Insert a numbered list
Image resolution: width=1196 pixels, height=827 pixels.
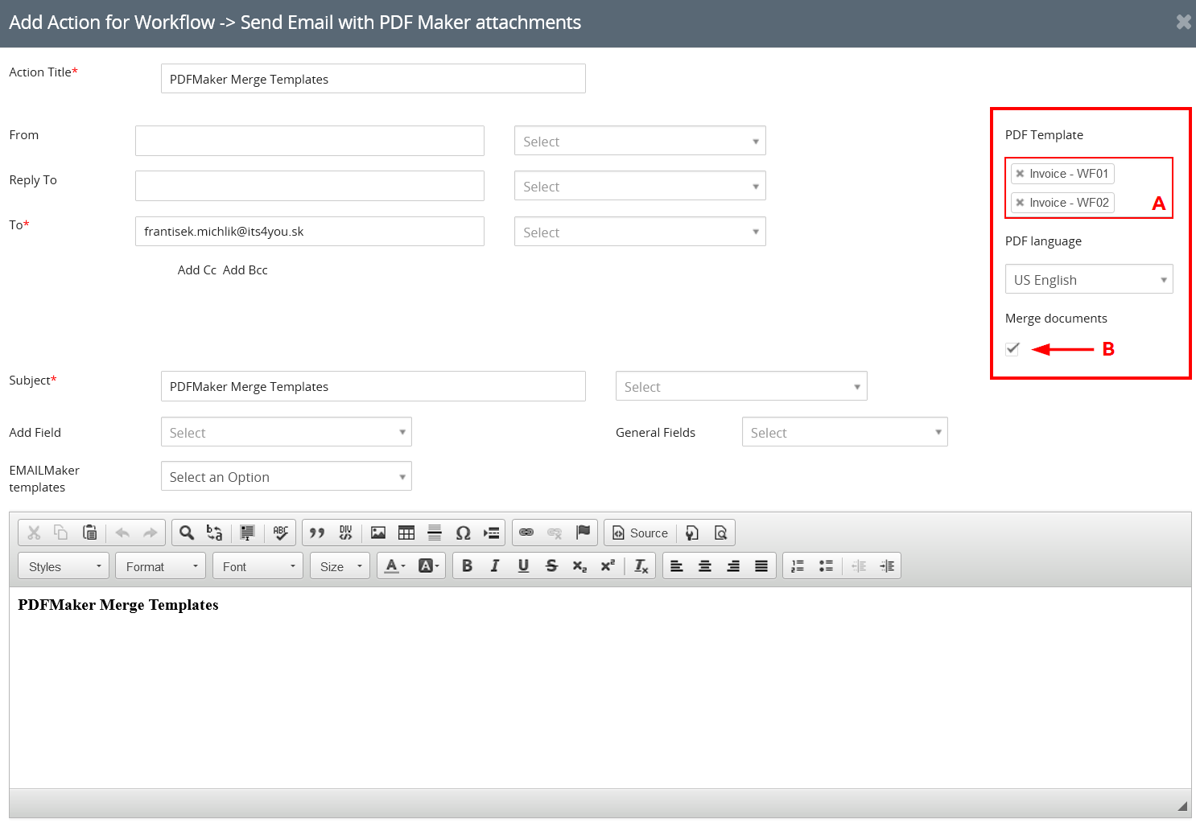798,566
